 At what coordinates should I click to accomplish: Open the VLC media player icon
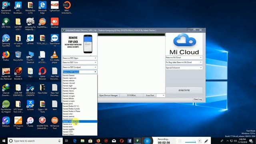[54, 57]
